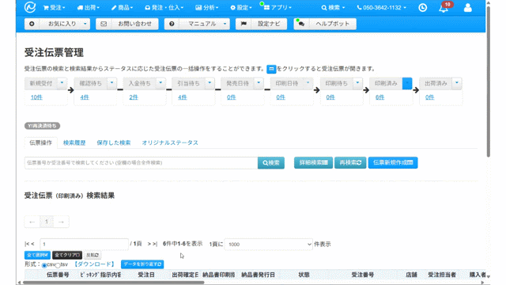The height and width of the screenshot is (285, 506).
Task: Expand the 印刷済み status dropdown arrow
Action: (x=407, y=83)
